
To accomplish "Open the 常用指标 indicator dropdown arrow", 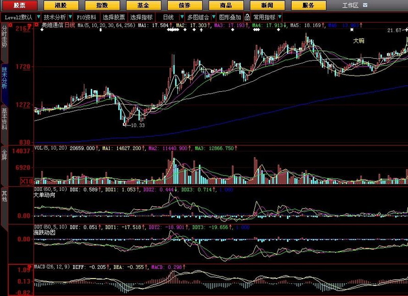I will (280, 17).
